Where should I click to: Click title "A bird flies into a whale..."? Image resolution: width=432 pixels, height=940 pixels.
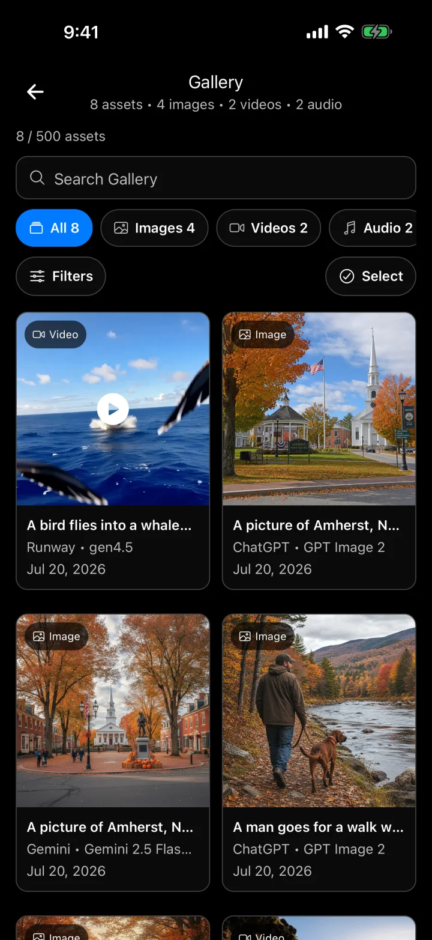pos(109,526)
